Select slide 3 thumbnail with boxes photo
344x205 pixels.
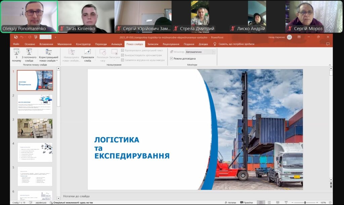(x=35, y=128)
